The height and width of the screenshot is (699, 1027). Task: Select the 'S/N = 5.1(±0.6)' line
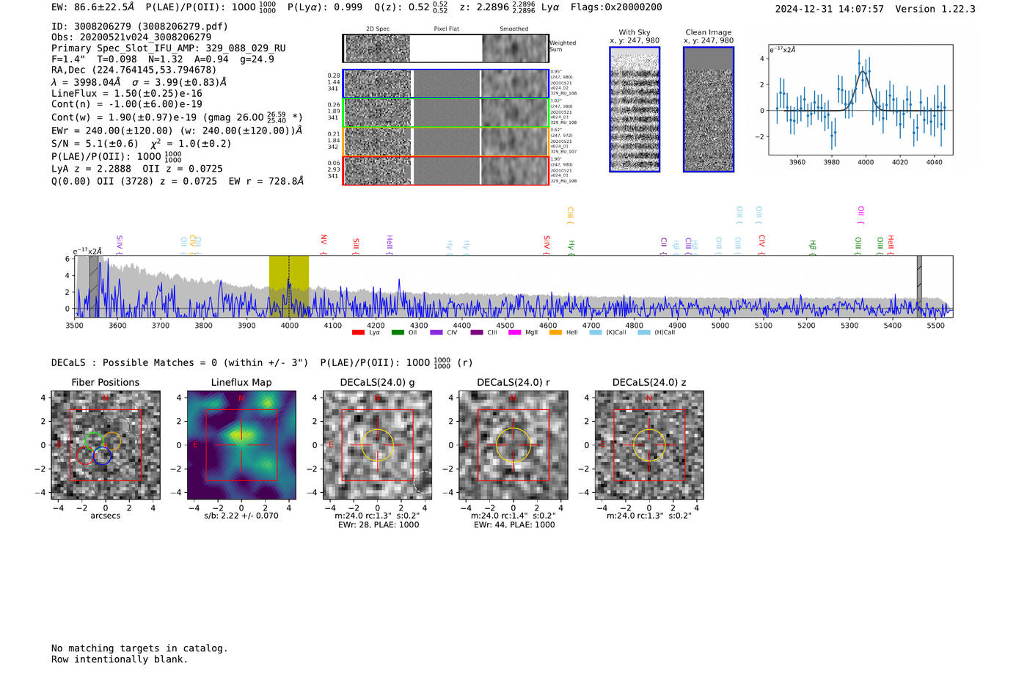[x=95, y=143]
